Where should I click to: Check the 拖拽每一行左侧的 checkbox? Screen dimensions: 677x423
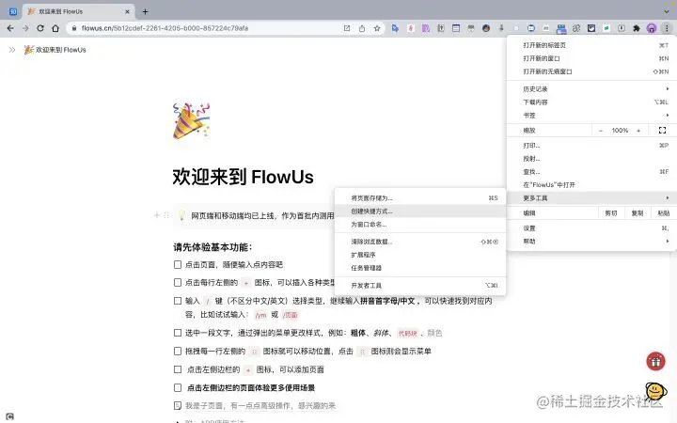178,351
